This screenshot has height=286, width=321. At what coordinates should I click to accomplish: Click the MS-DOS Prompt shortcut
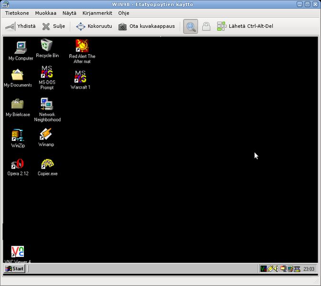click(47, 73)
